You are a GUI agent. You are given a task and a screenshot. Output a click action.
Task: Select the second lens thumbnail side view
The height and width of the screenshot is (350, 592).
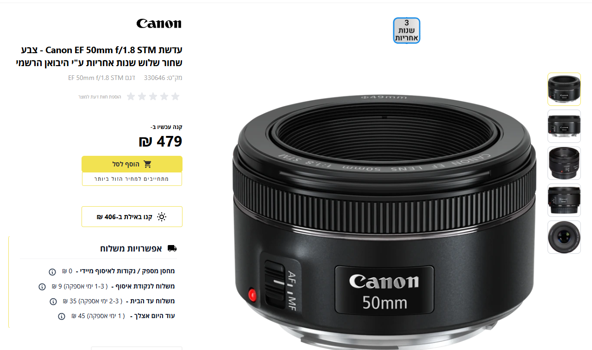point(564,126)
